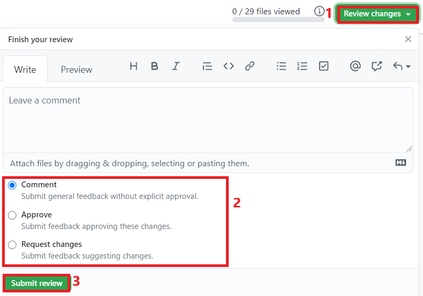Reference an issue or pull request

tap(377, 66)
